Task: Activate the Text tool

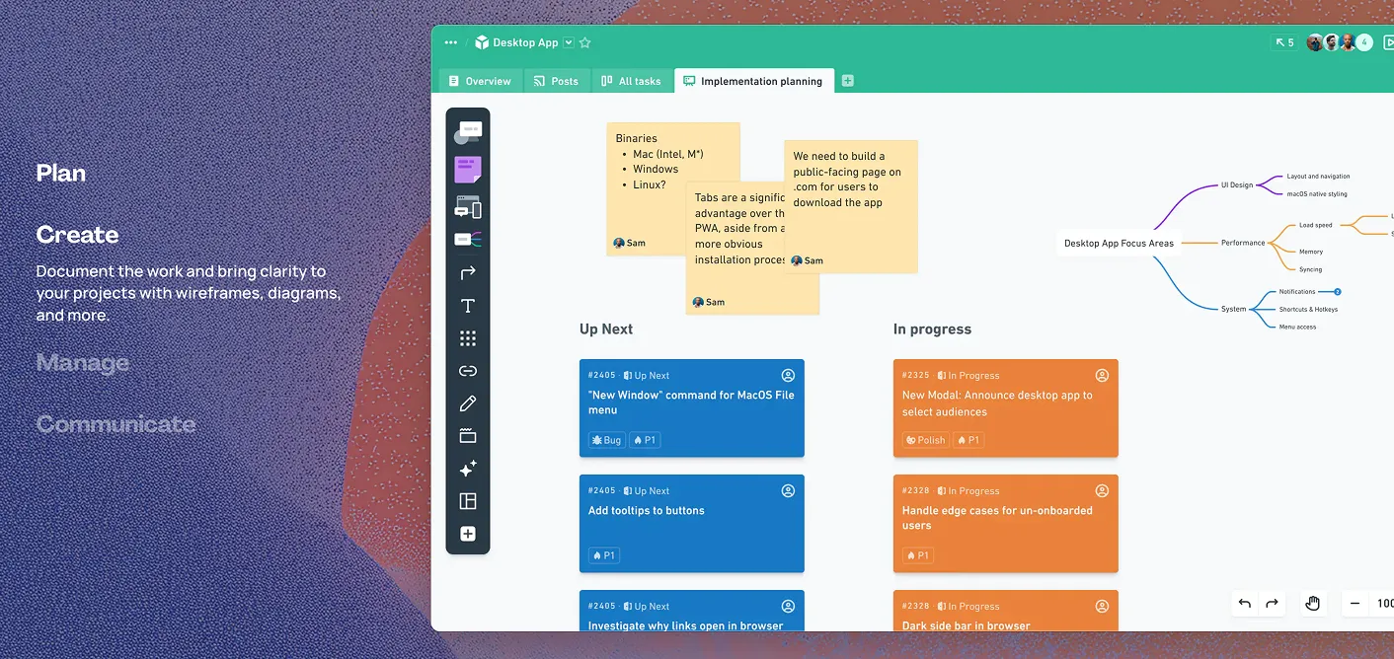Action: 468,306
